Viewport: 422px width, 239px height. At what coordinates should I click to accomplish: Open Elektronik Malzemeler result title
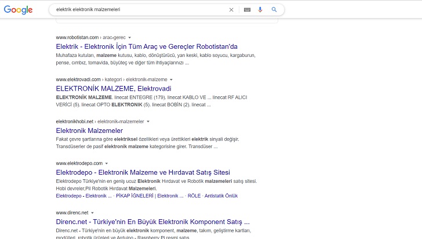pos(89,131)
